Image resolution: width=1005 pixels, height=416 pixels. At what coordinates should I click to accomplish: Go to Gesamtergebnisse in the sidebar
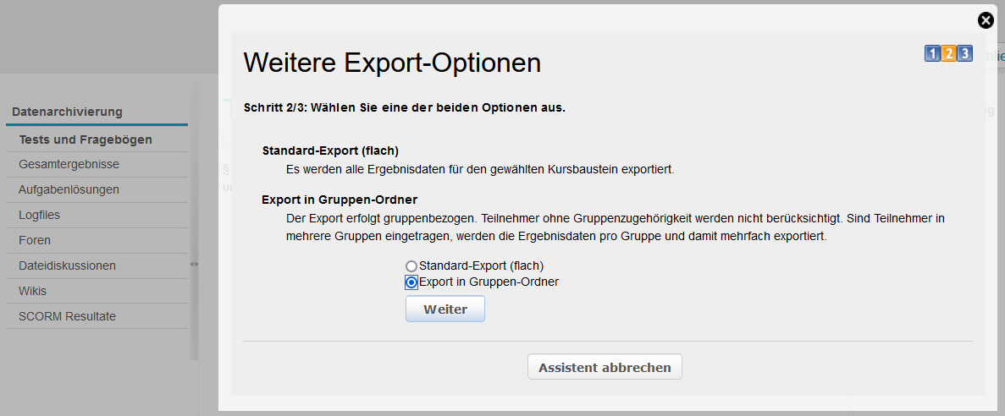click(x=69, y=164)
